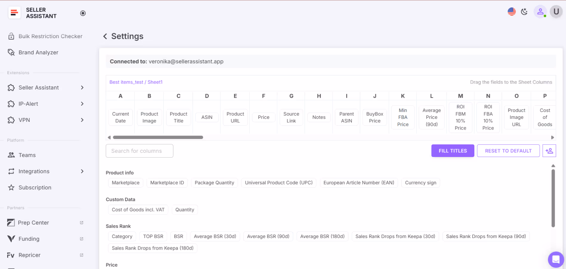Click the vertical fields list scrollbar

[553, 198]
